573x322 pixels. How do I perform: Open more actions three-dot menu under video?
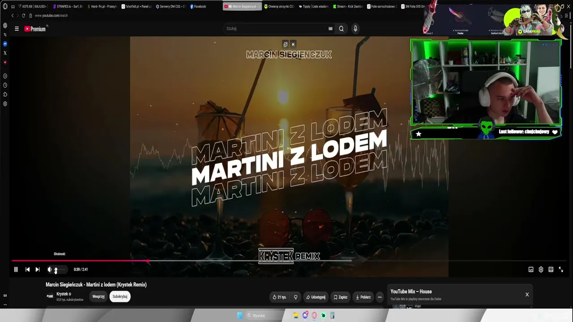(x=380, y=297)
